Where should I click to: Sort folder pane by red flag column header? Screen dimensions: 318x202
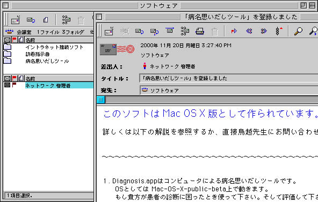coord(15,40)
